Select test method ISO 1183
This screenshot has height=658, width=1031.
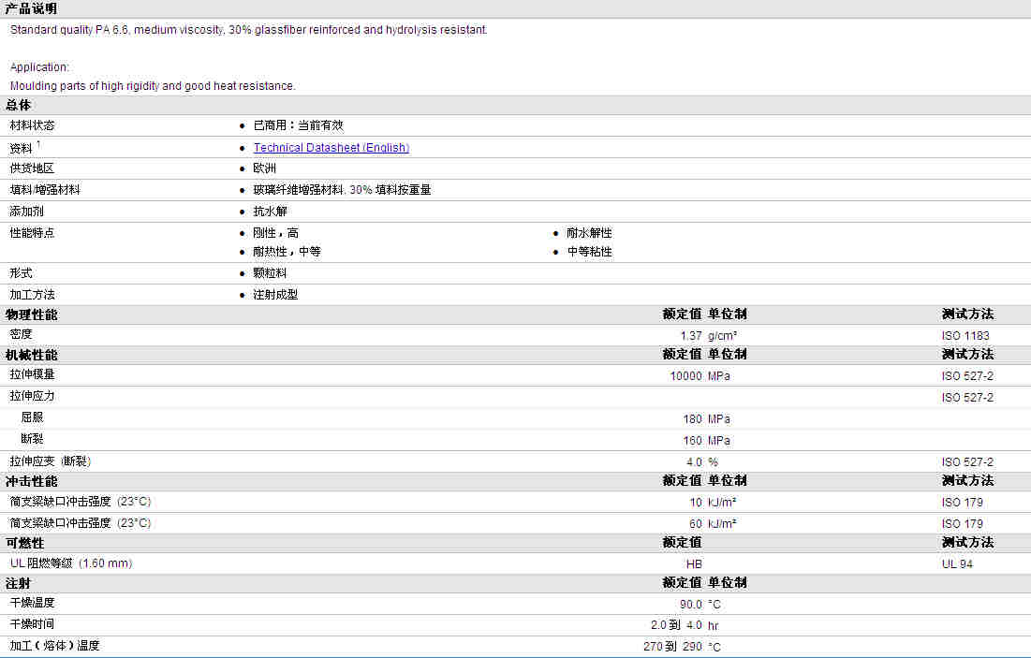(x=965, y=336)
